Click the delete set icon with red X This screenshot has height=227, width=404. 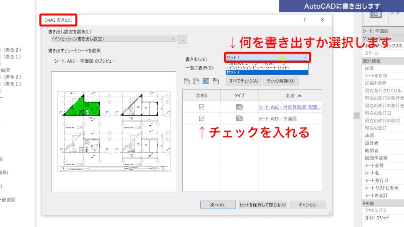(x=216, y=81)
